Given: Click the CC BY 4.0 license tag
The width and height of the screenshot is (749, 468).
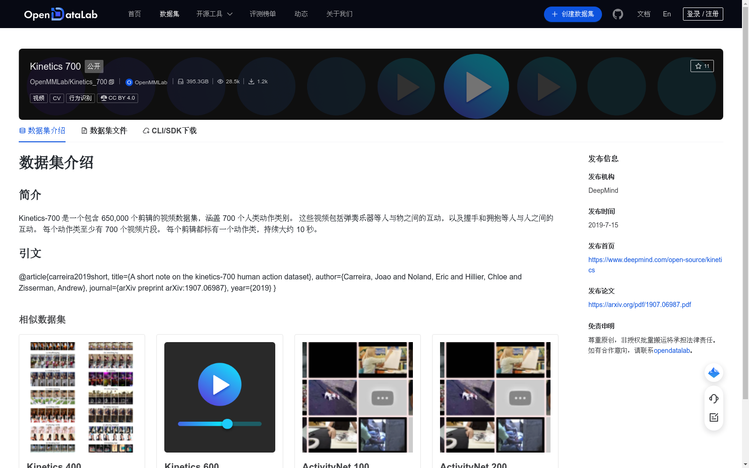Looking at the screenshot, I should pyautogui.click(x=117, y=98).
